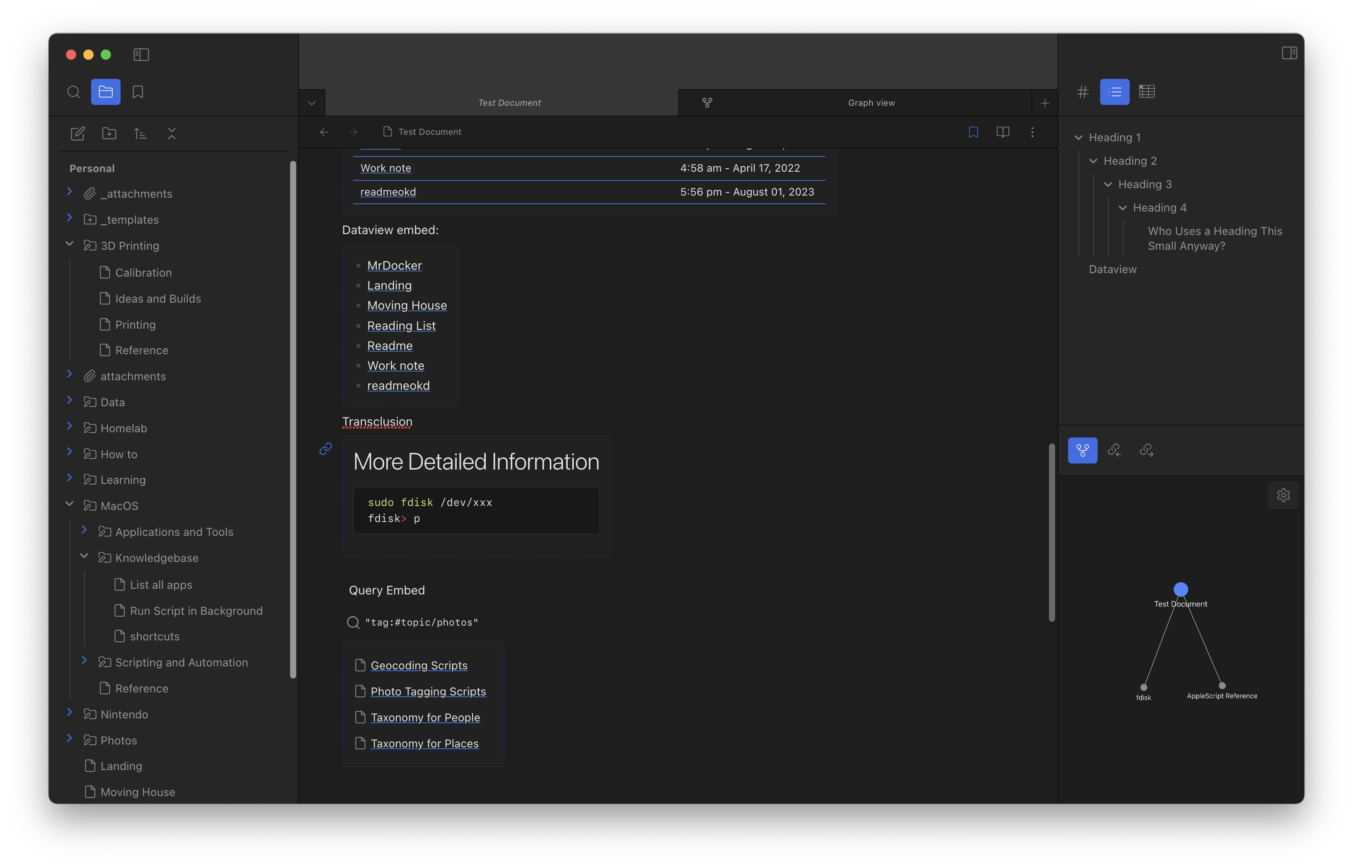Create a new folder

(109, 134)
